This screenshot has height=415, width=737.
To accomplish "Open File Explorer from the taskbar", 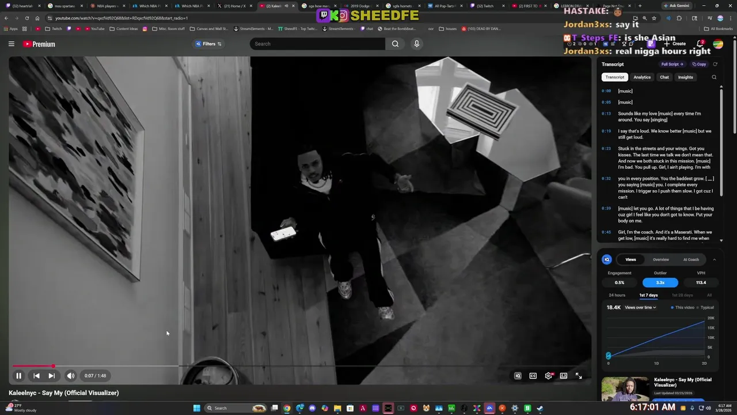I will click(x=337, y=408).
